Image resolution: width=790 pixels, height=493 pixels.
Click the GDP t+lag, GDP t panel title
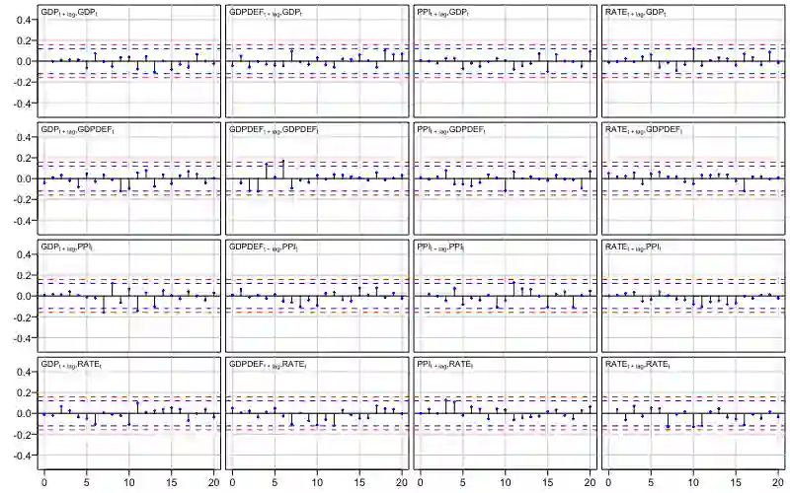coord(69,13)
